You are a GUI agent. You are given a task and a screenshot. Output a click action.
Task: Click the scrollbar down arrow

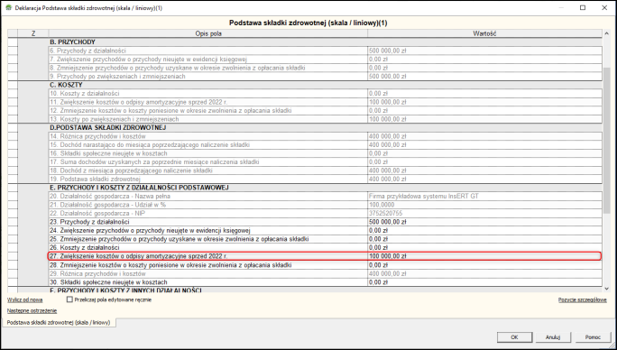[x=606, y=288]
